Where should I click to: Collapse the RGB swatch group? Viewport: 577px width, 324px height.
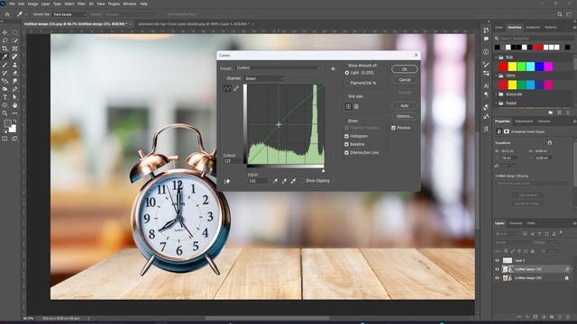click(496, 58)
